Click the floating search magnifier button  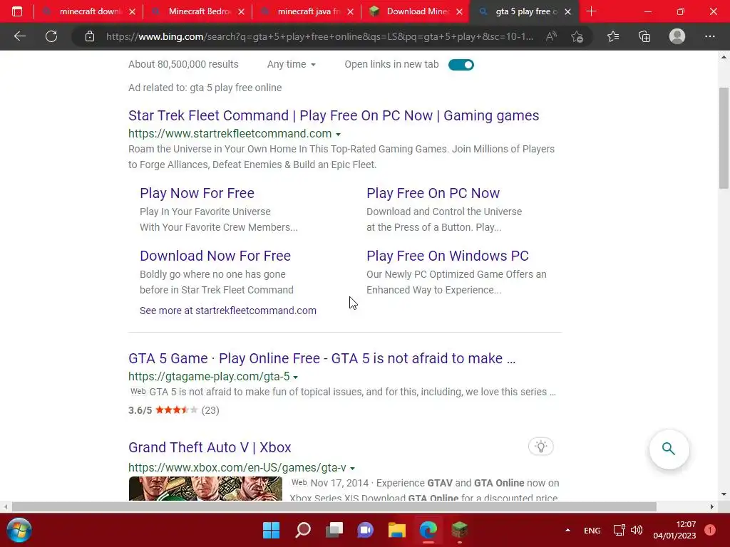tap(669, 449)
